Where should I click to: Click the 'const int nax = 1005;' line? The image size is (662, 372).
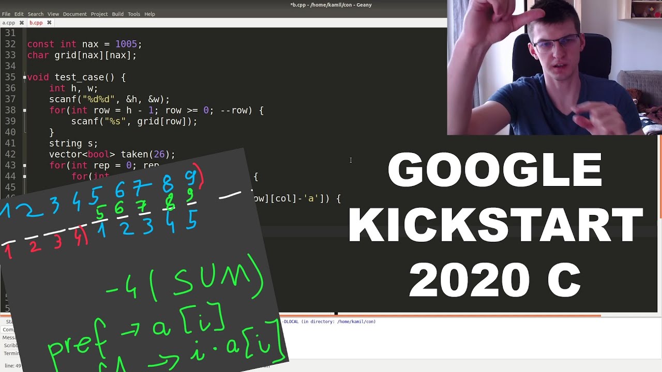coord(84,44)
